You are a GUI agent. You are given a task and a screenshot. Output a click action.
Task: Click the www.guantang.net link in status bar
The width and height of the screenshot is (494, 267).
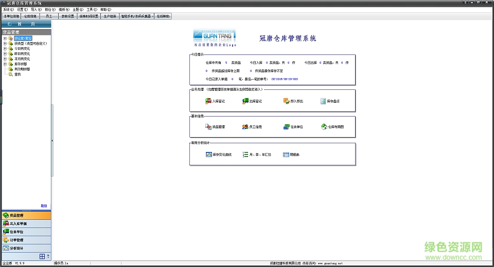click(330, 263)
